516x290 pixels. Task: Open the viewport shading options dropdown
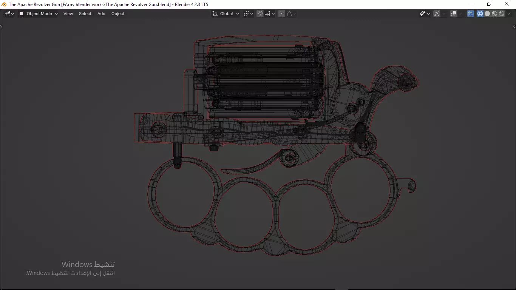click(x=509, y=14)
